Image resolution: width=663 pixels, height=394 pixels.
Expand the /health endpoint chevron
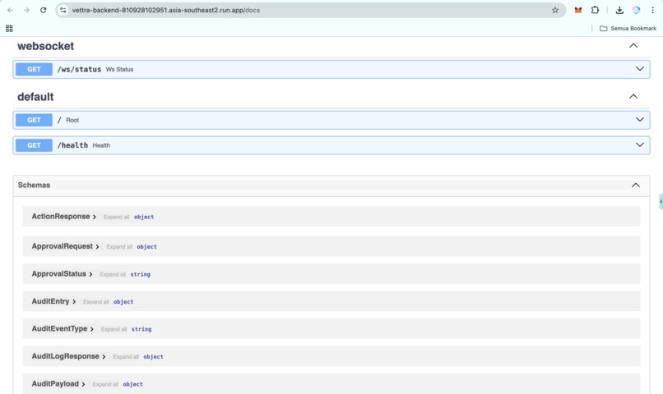click(x=640, y=144)
